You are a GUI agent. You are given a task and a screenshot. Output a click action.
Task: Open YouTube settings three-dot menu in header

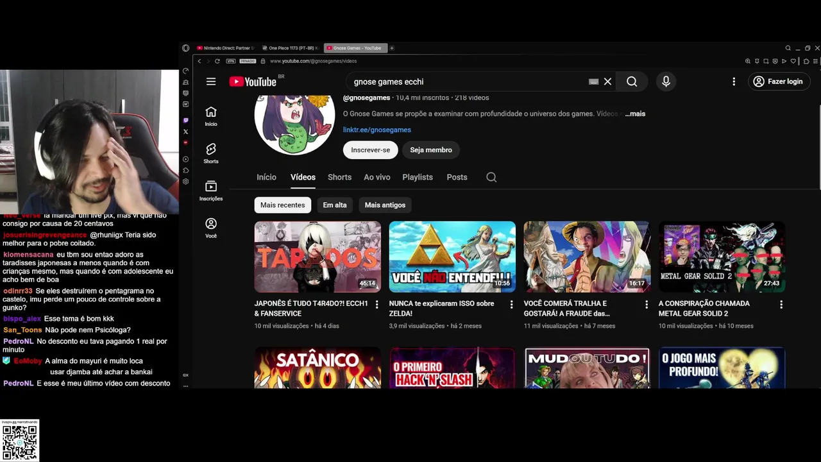pos(734,81)
